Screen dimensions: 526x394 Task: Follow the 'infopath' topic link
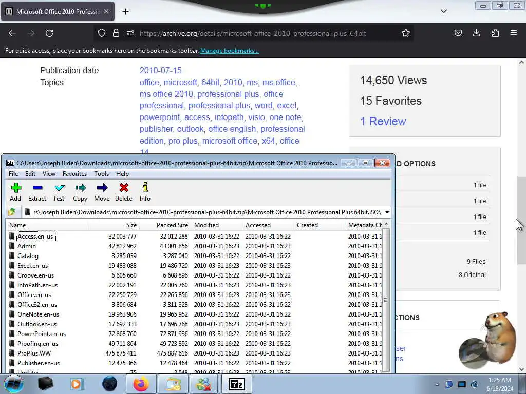click(x=229, y=117)
